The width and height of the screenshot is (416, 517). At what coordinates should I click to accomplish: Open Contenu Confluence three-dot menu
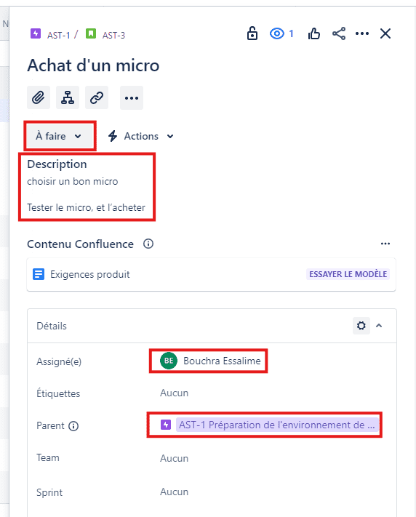point(385,244)
